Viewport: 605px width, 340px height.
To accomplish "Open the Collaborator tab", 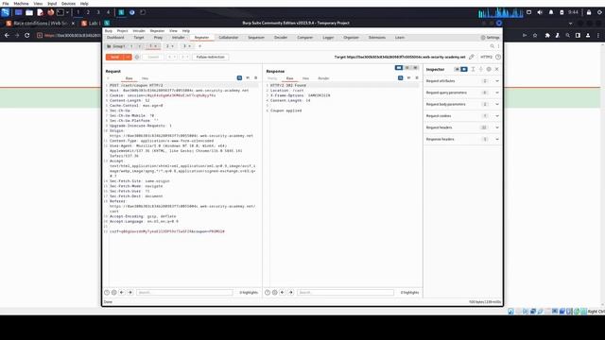I will 229,38.
